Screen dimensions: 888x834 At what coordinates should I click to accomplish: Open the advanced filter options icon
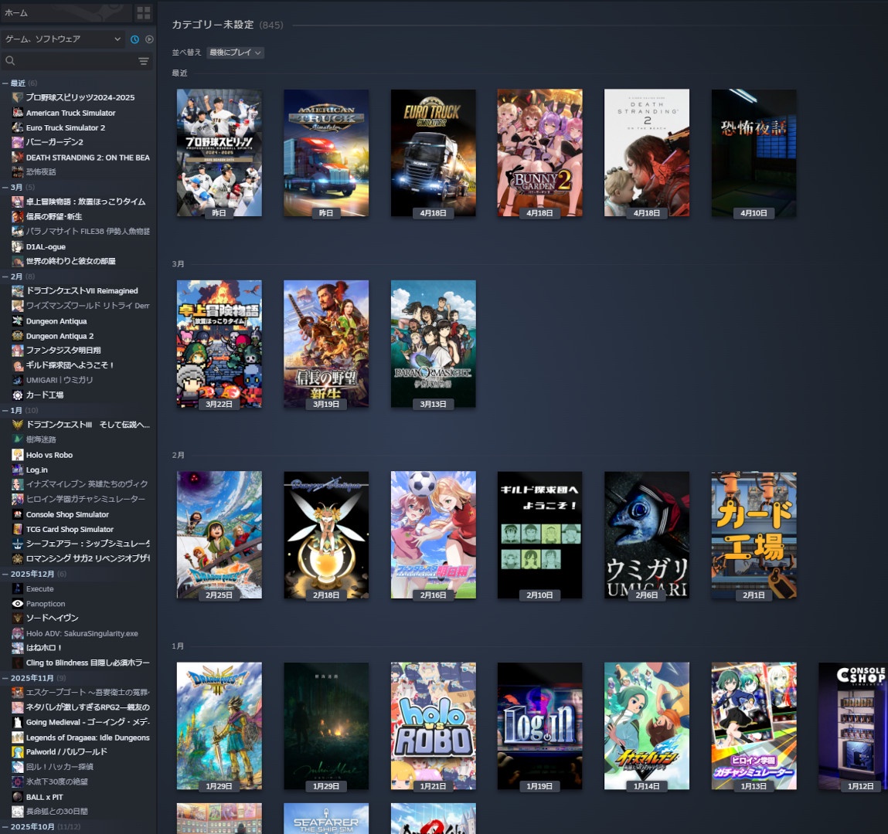tap(143, 61)
